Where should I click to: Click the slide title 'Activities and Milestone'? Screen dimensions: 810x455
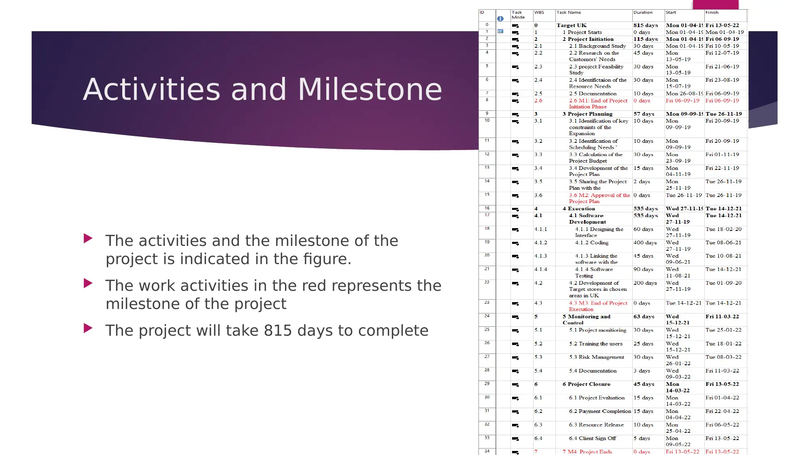point(263,89)
